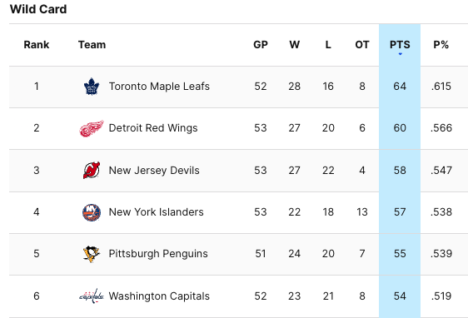Sort table by OT column header
468x318 pixels.
point(362,45)
